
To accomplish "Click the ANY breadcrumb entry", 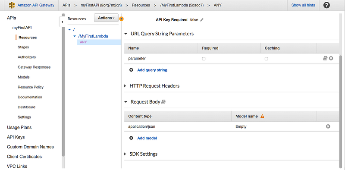I will (218, 5).
